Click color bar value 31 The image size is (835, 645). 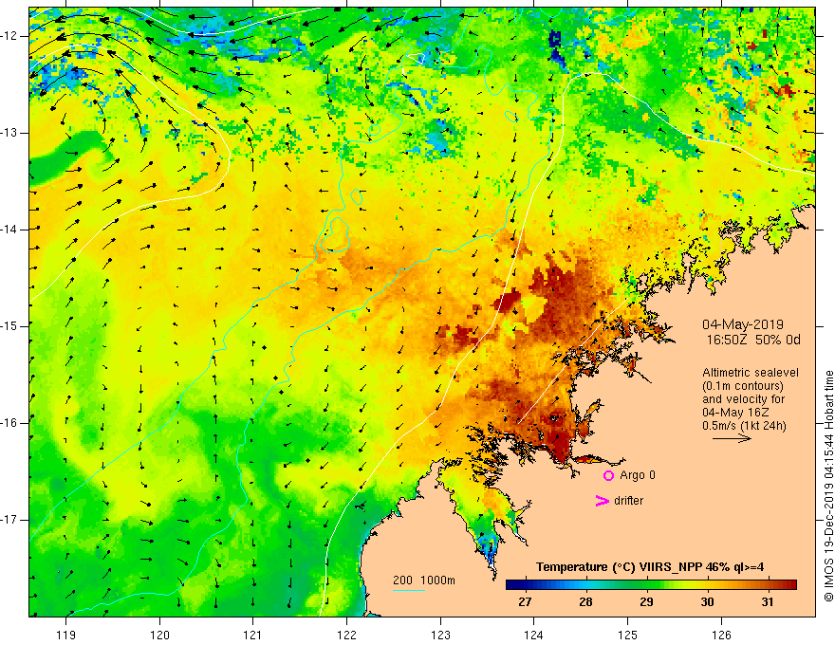pyautogui.click(x=768, y=602)
